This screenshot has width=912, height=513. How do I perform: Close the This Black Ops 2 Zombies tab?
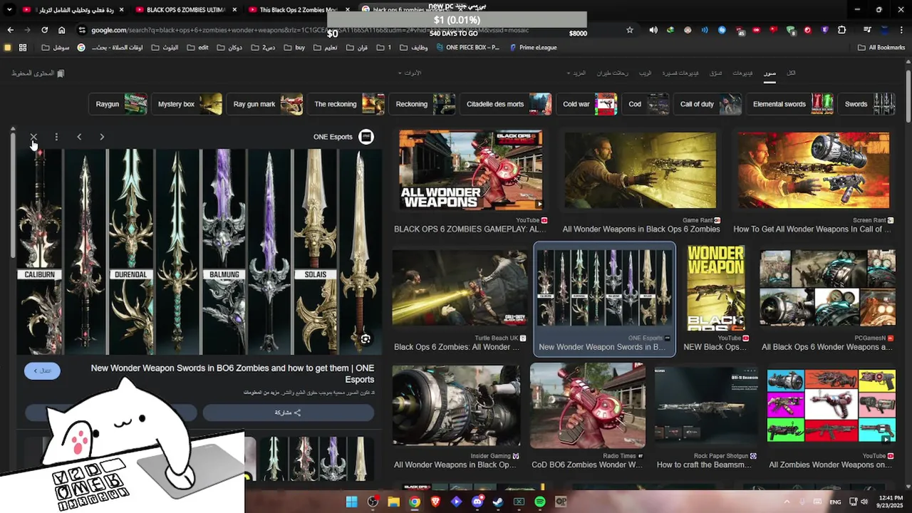(x=347, y=10)
